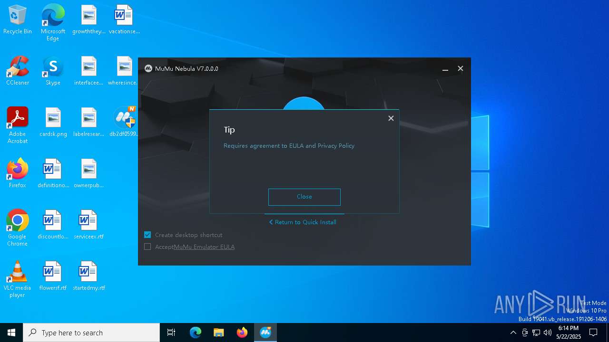Select flowersf.rtf file on desktop
The height and width of the screenshot is (342, 609).
tap(53, 276)
